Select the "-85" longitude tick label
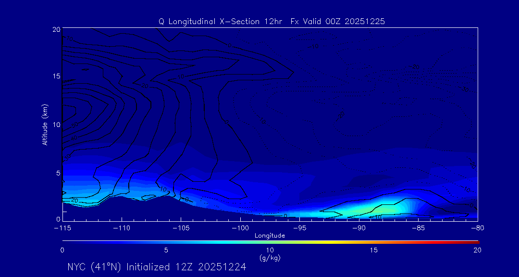Viewport: 519px width, 277px height. click(419, 228)
